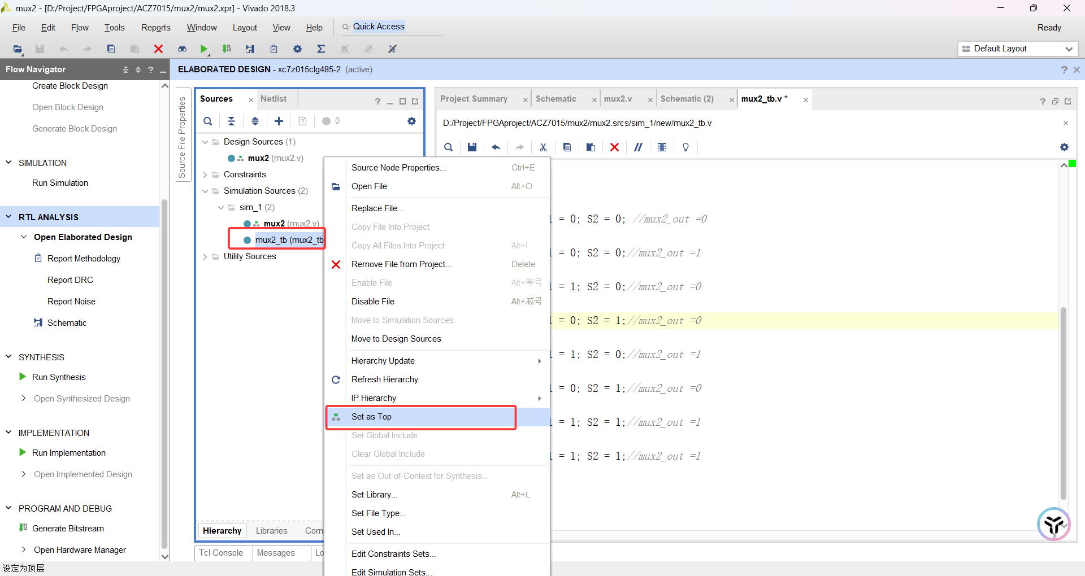The width and height of the screenshot is (1085, 576).
Task: Open the Default Layout dropdown
Action: 1018,49
